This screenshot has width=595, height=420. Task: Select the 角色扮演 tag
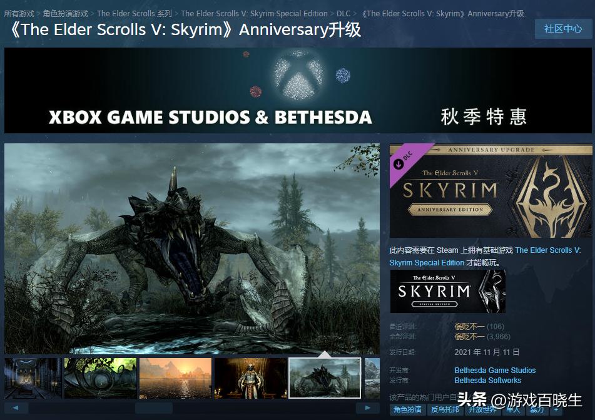point(407,409)
